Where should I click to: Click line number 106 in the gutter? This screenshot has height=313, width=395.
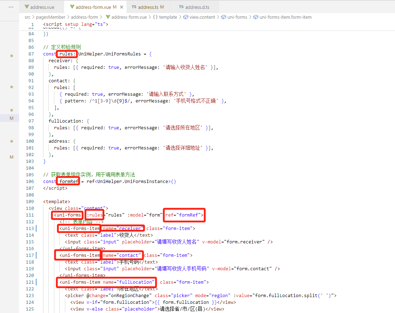point(30,182)
